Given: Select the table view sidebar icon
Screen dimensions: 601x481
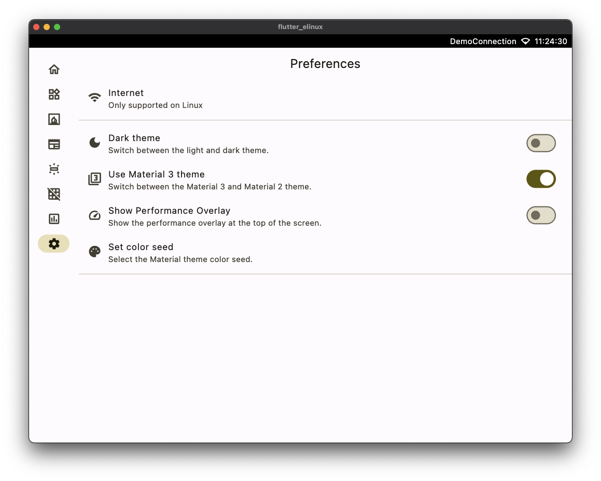Looking at the screenshot, I should 54,144.
